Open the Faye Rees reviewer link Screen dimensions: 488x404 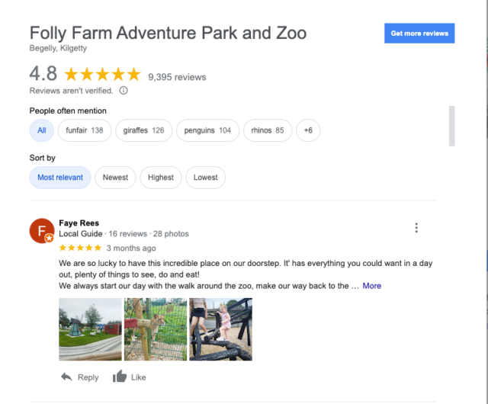[x=79, y=223]
